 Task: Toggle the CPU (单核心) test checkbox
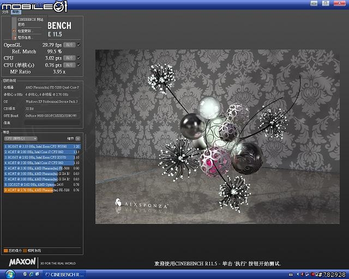[x=79, y=65]
